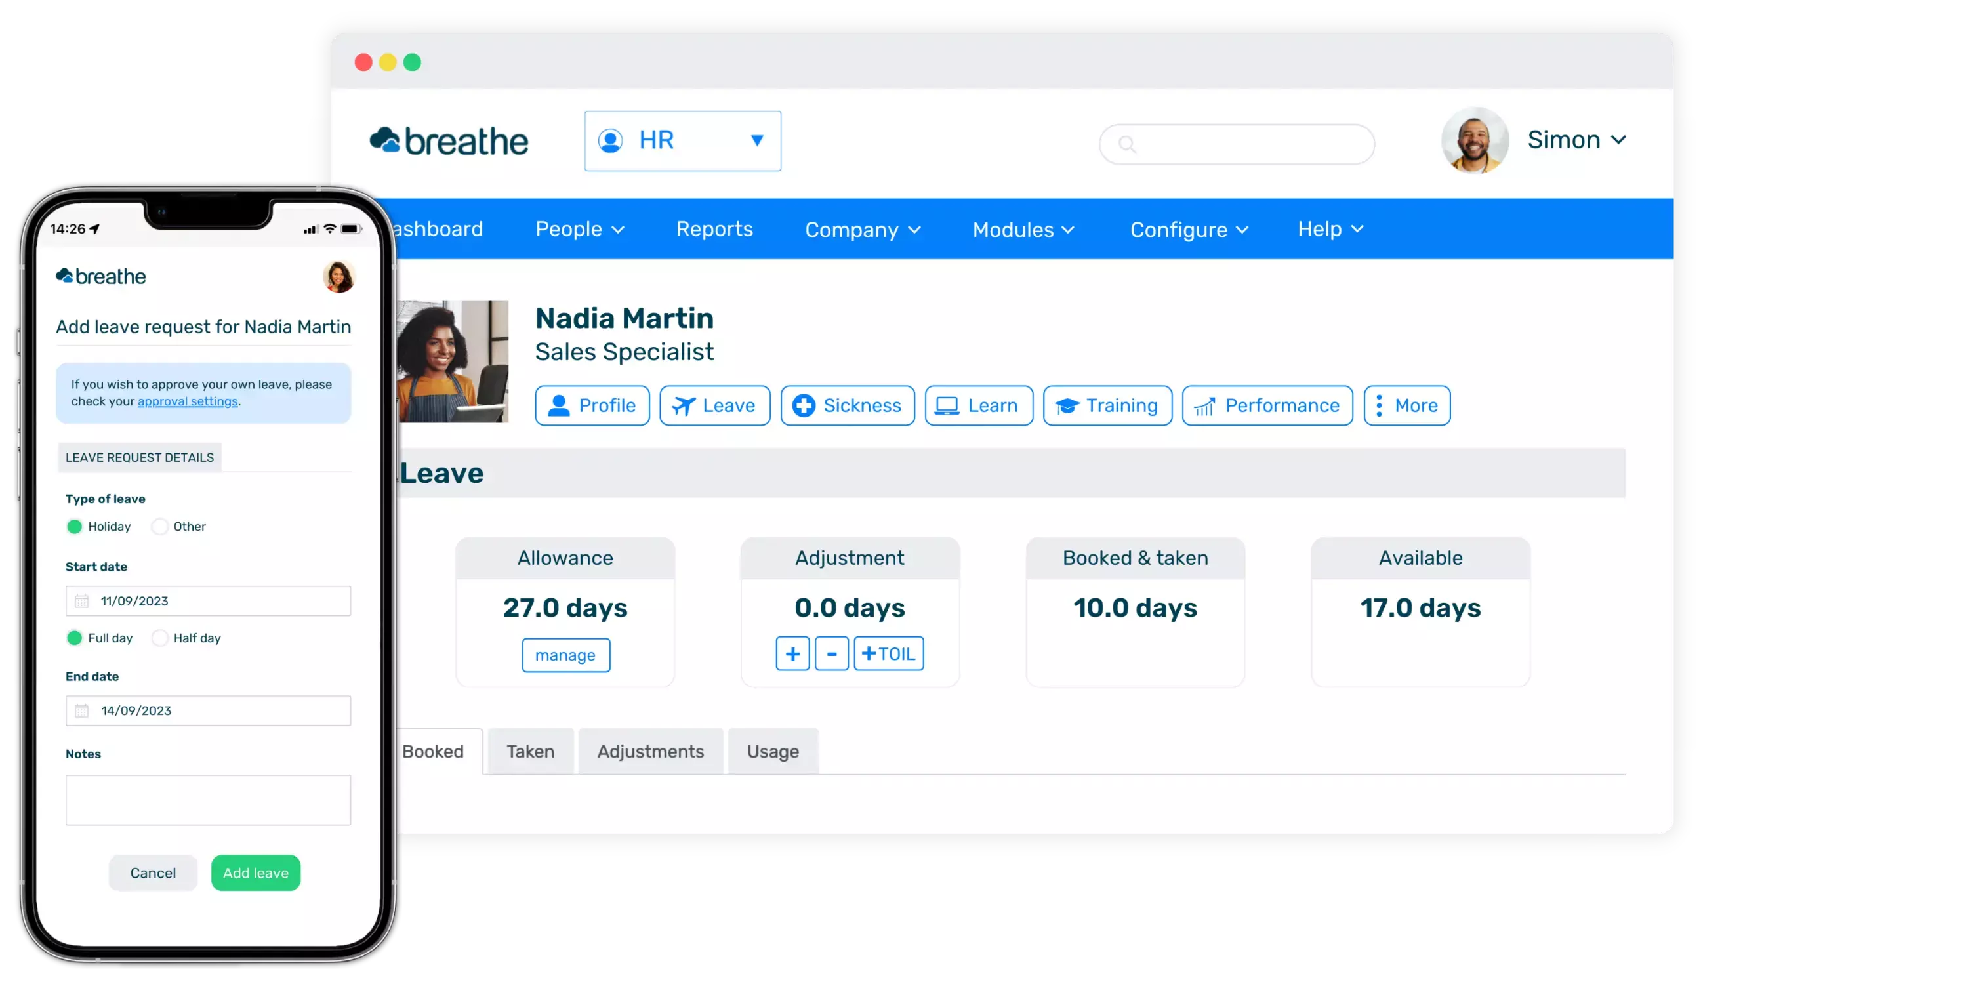Switch to the Taken tab
This screenshot has width=1968, height=984.
tap(530, 752)
